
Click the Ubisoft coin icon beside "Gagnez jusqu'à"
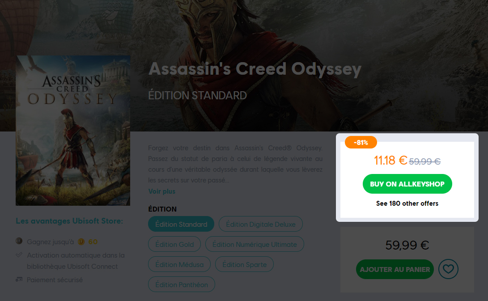[x=19, y=241]
